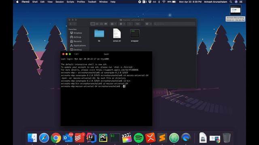The height and width of the screenshot is (145, 259).
Task: Open Finder from the Dock
Action: tap(32, 138)
